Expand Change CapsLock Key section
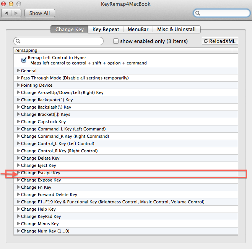 [18, 122]
